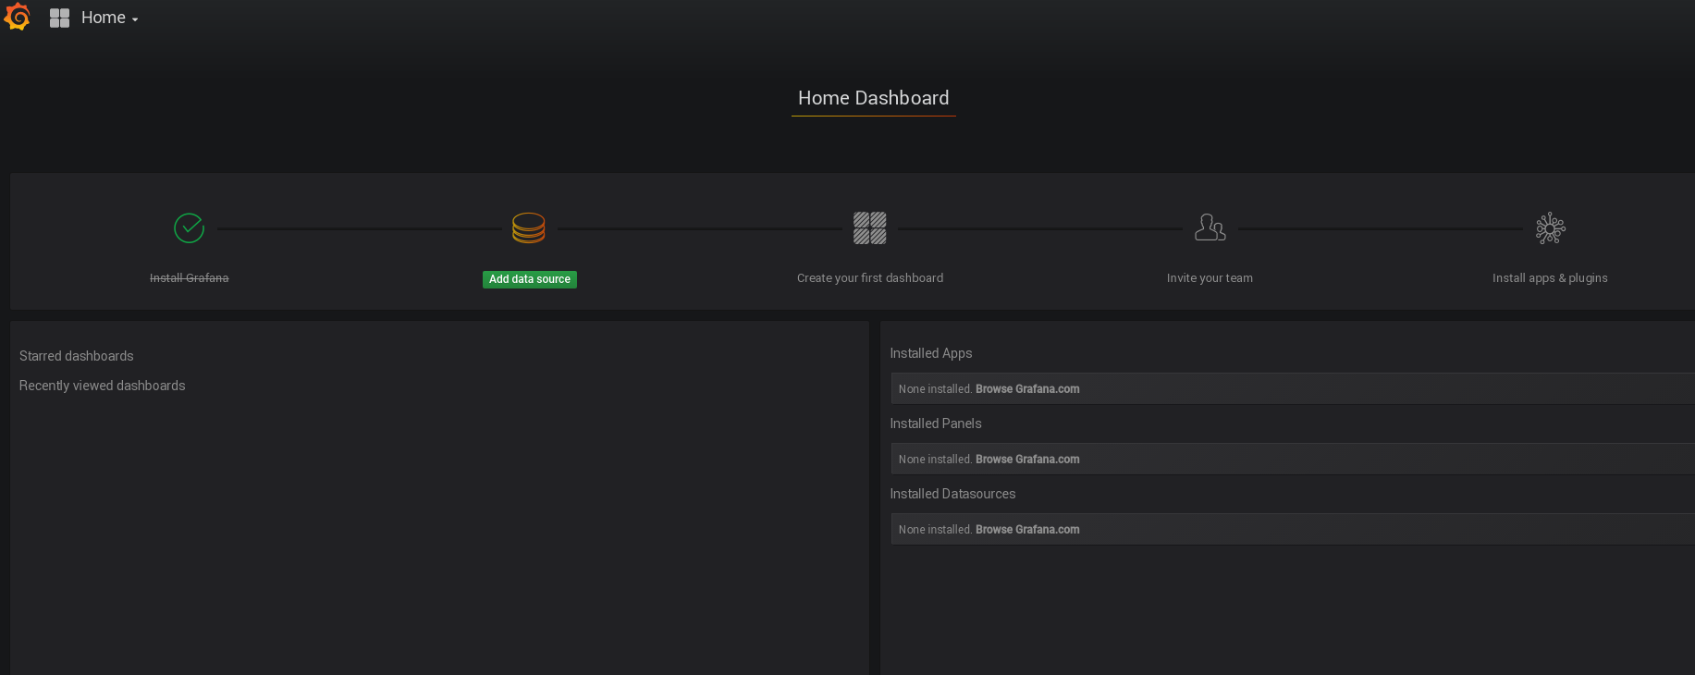Open Create your first dashboard step
Image resolution: width=1695 pixels, height=675 pixels.
coord(870,278)
